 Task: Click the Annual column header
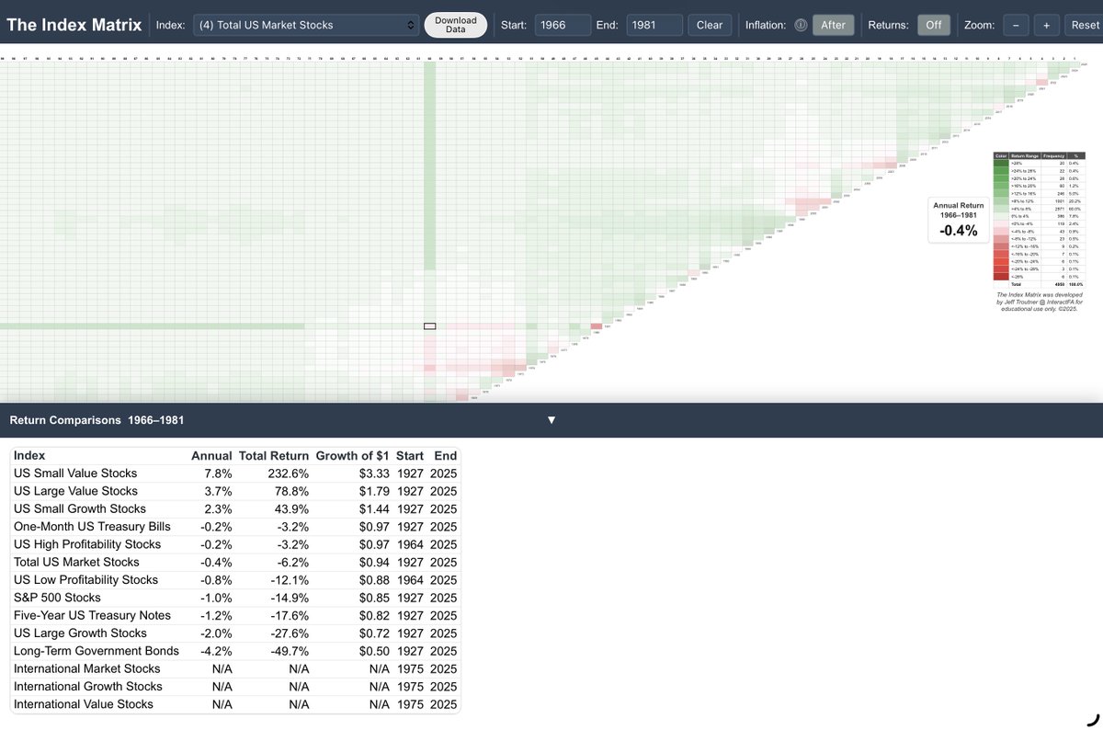pos(211,455)
